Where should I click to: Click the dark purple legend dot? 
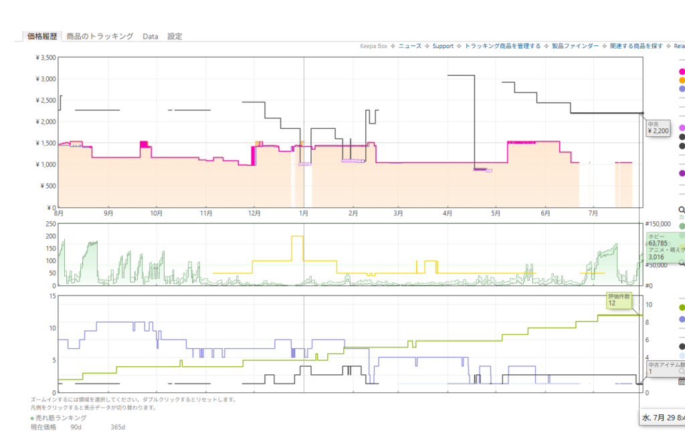coord(682,173)
